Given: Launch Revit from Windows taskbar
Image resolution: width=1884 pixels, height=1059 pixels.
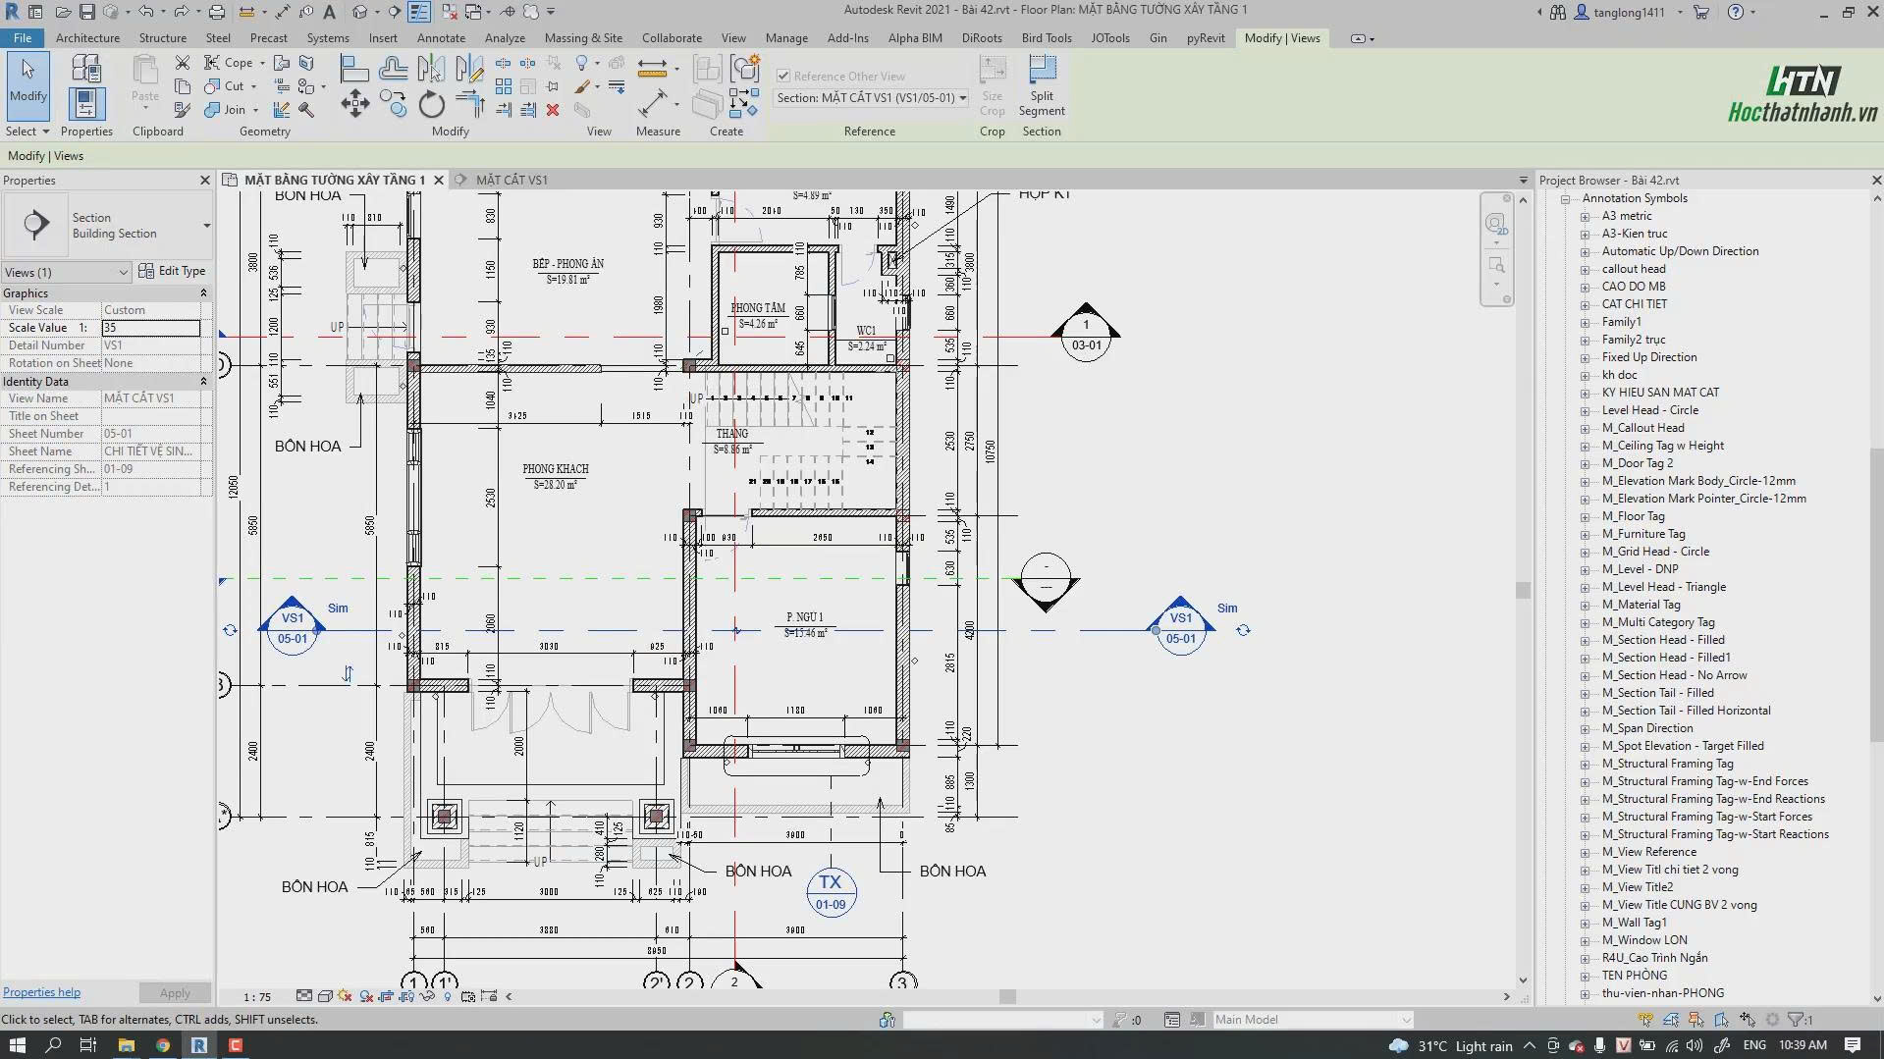Looking at the screenshot, I should coord(198,1045).
